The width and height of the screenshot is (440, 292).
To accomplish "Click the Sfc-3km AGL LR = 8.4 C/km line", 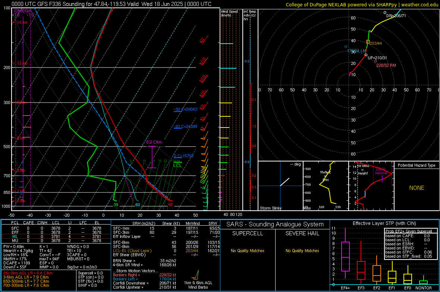I will point(28,273).
